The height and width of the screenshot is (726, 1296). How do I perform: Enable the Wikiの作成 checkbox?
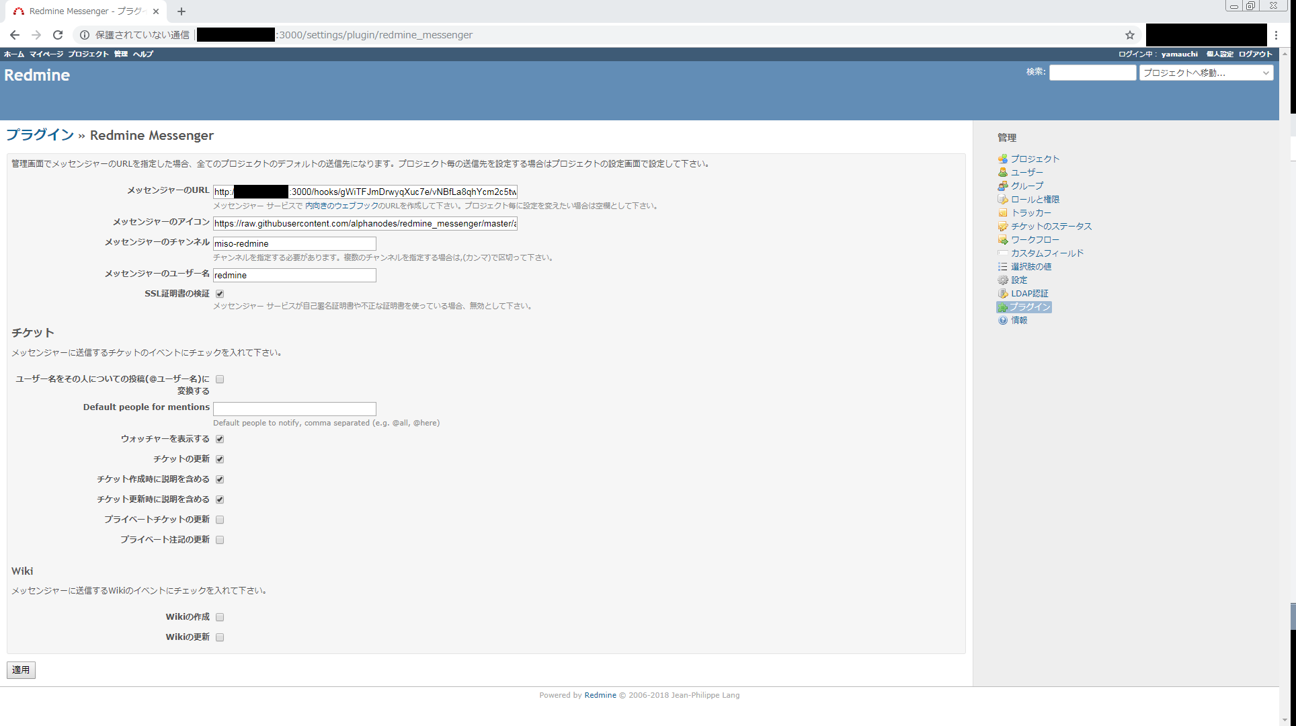220,617
